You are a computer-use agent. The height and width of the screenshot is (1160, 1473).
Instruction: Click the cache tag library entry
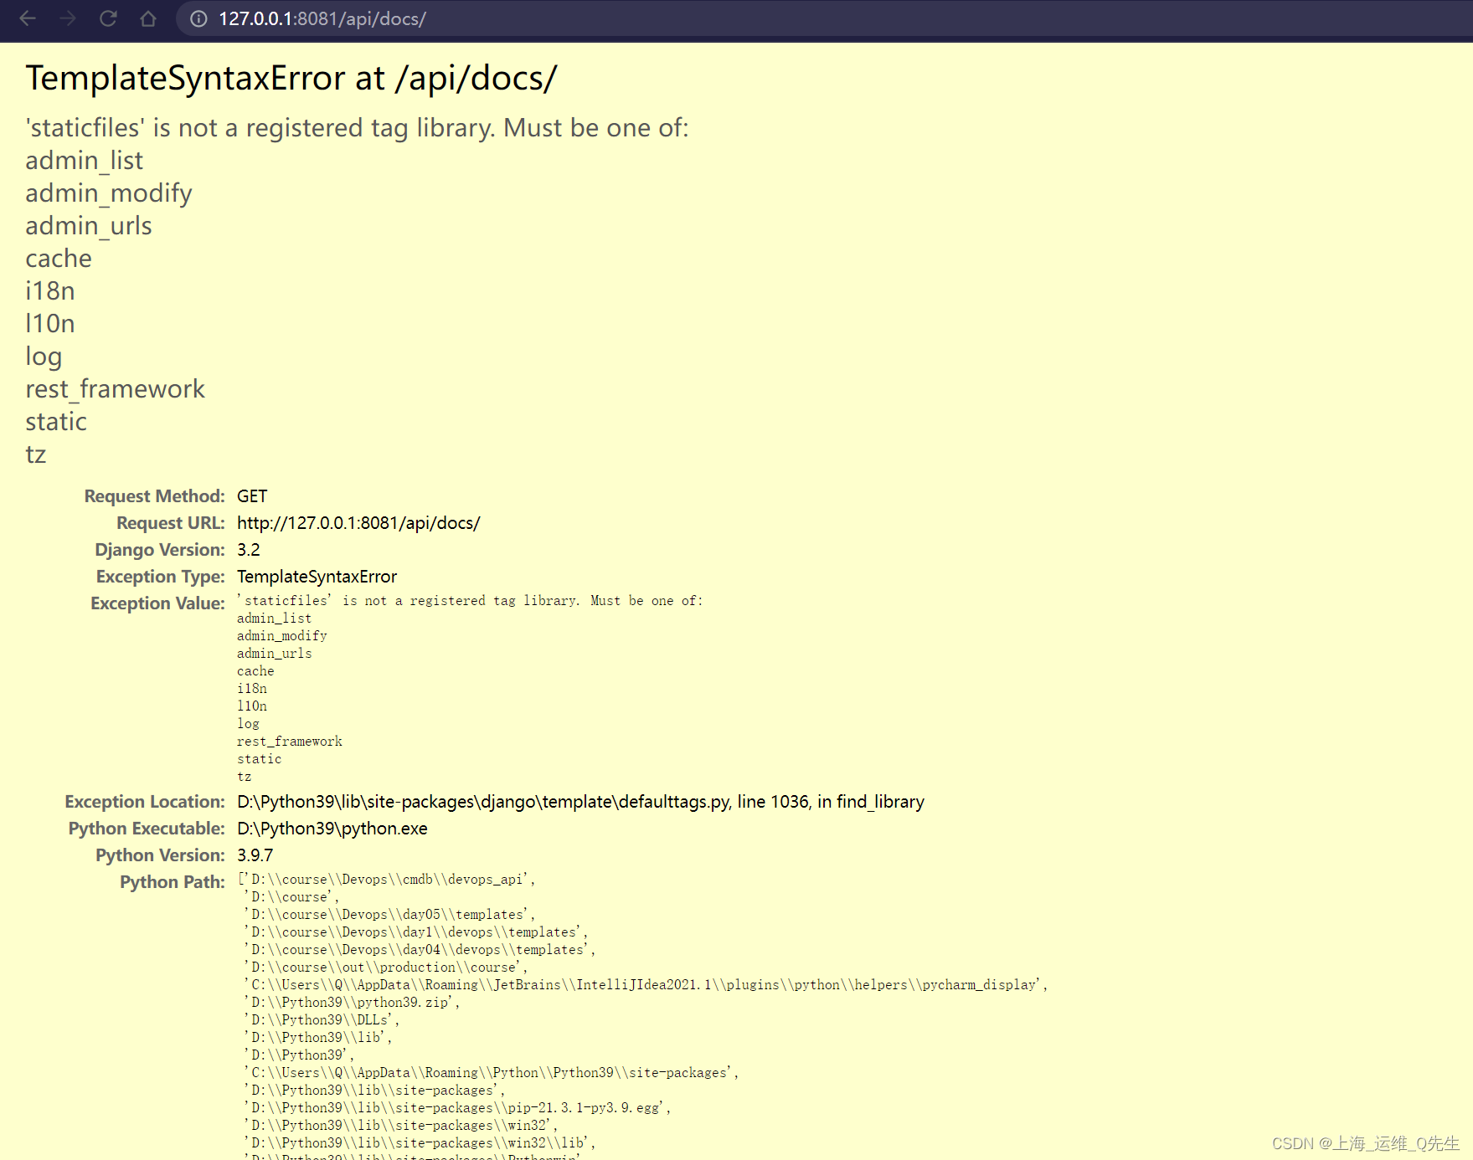pos(58,258)
